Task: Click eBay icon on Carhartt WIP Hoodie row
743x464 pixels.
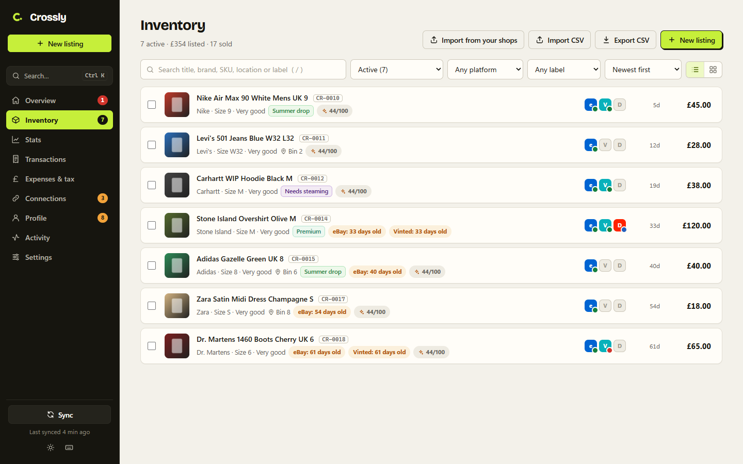Action: pos(591,185)
